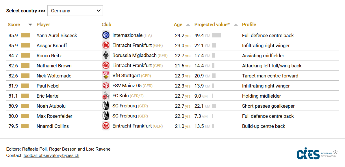345x167 pixels.
Task: Sort by Age using the arrow
Action: (188, 24)
